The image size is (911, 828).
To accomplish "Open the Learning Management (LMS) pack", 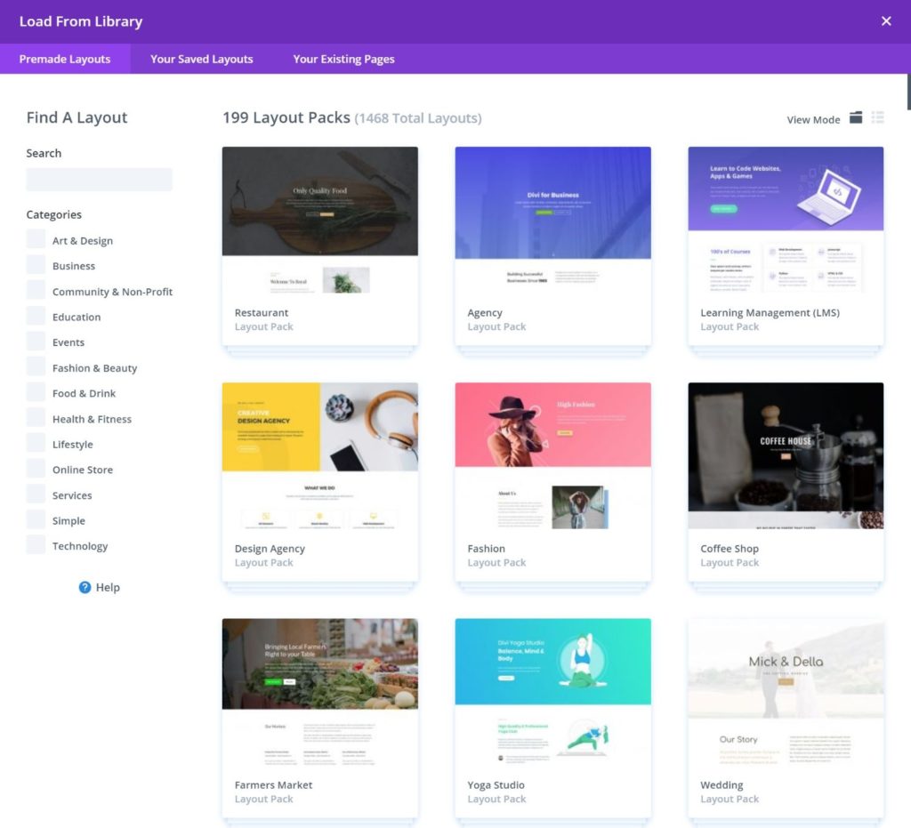I will click(x=785, y=240).
